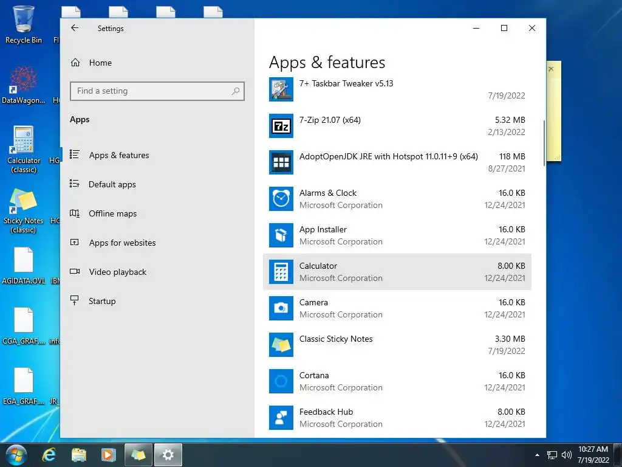Click the Camera app icon
Viewport: 622px width, 467px height.
pyautogui.click(x=281, y=308)
